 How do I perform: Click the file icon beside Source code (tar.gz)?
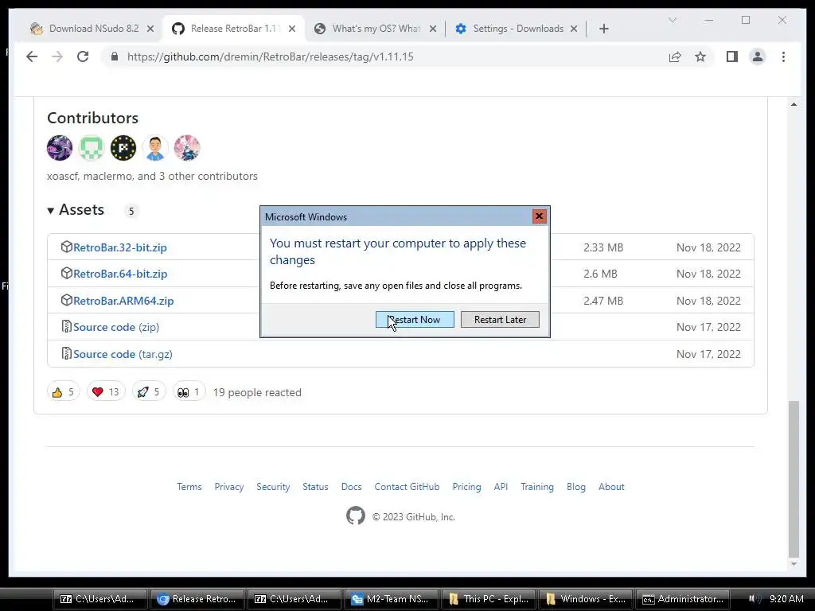[66, 353]
